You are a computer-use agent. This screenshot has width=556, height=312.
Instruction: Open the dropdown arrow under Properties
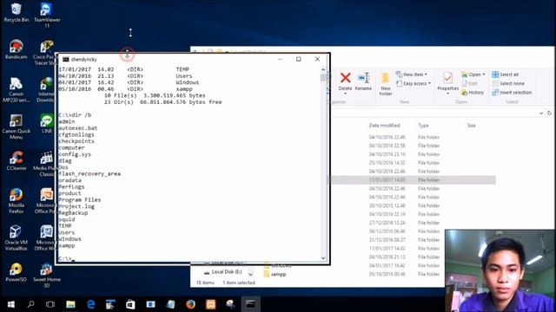[448, 94]
